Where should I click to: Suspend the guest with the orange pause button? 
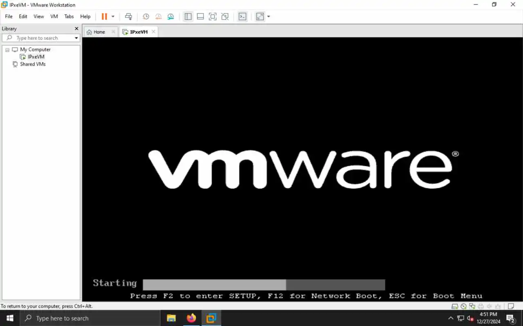point(104,16)
